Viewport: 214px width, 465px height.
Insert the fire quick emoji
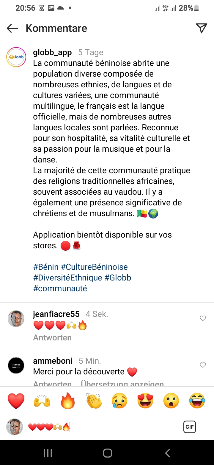click(68, 401)
